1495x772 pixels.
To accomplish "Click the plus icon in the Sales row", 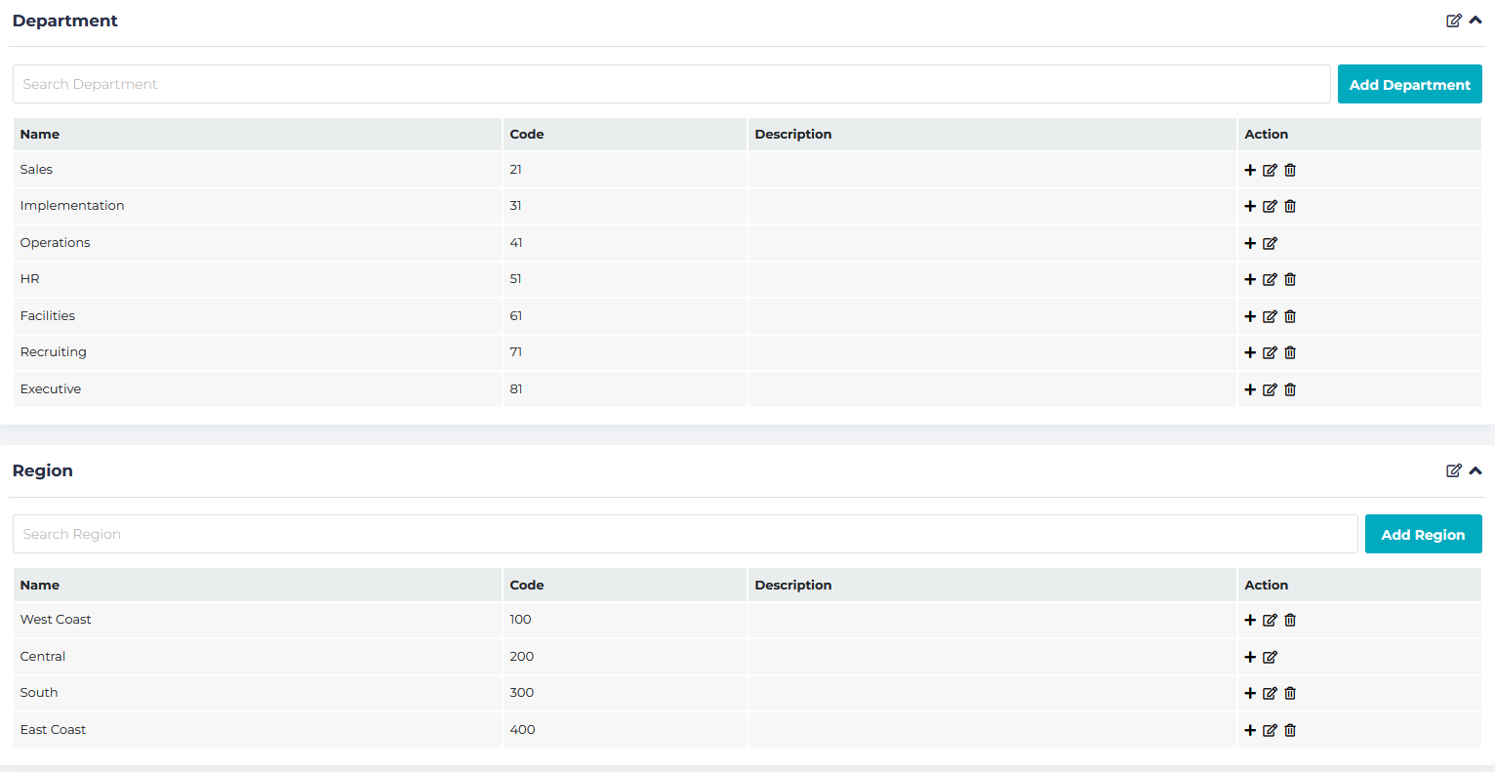I will point(1250,170).
